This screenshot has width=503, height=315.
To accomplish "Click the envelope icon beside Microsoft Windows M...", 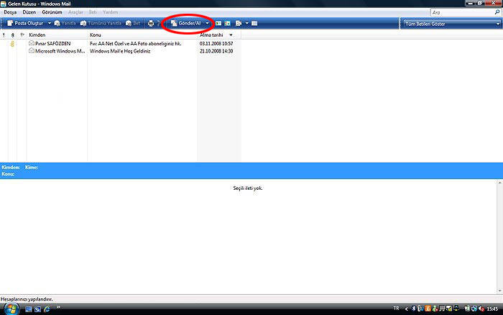I will tap(32, 51).
